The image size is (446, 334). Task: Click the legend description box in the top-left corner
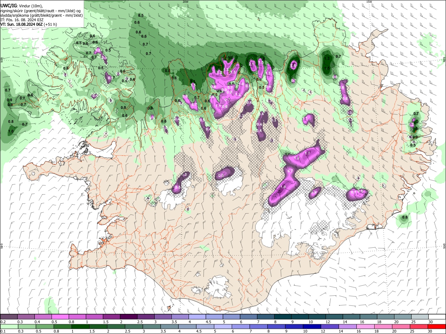42,14
